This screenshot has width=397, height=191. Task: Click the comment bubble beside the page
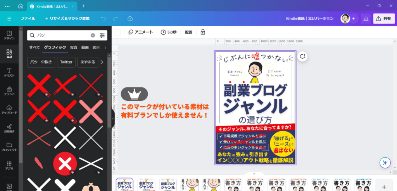point(302,57)
